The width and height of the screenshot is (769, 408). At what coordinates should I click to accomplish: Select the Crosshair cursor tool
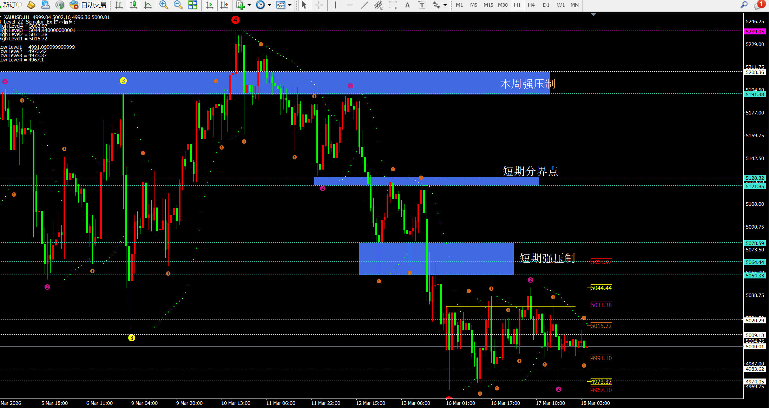tap(319, 5)
